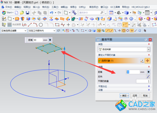The width and height of the screenshot is (157, 113).
Task: Click the Apply button
Action: coord(135,95)
